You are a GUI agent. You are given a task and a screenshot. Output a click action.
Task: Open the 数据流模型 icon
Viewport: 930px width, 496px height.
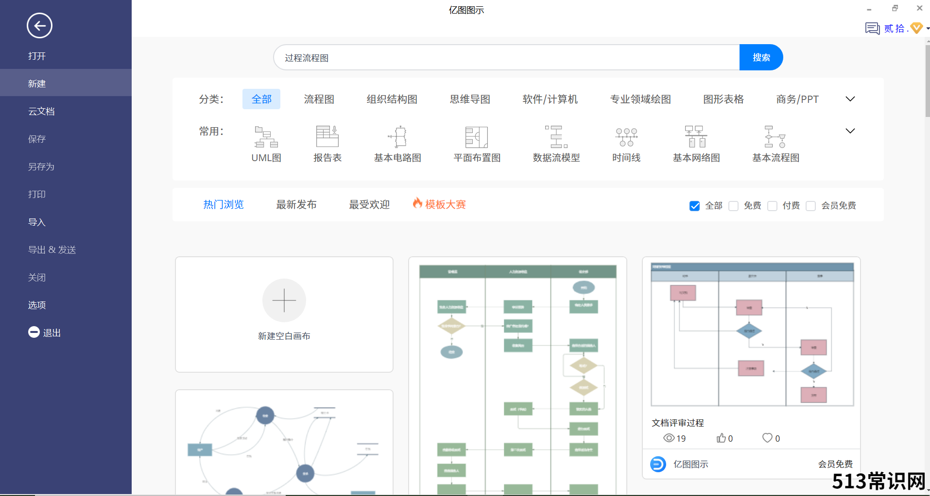tap(556, 137)
